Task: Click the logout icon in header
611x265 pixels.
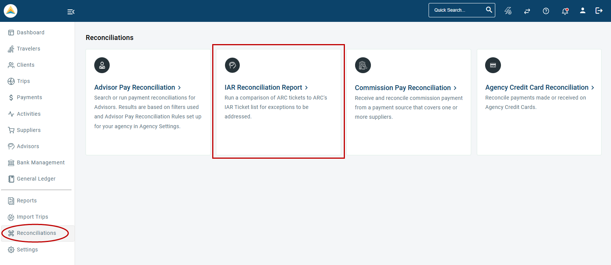Action: tap(599, 11)
